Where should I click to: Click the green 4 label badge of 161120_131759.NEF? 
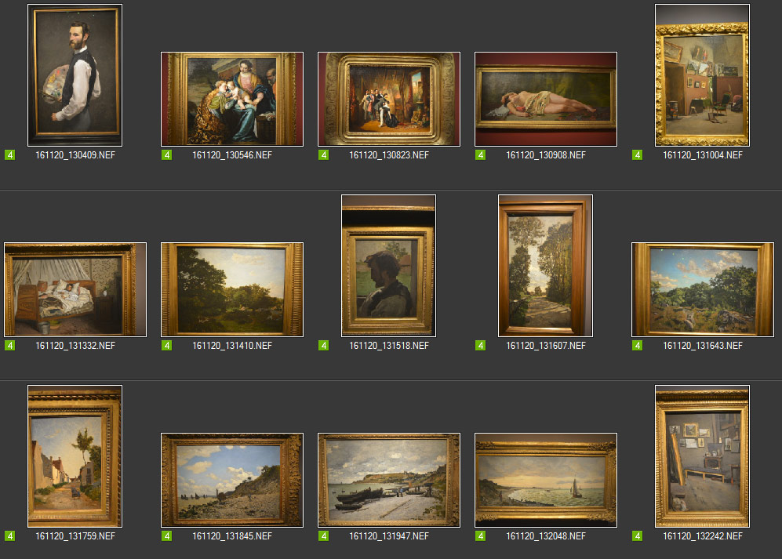point(10,536)
